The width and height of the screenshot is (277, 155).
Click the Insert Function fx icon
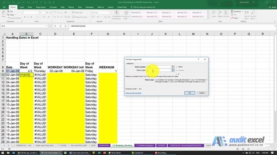point(65,26)
